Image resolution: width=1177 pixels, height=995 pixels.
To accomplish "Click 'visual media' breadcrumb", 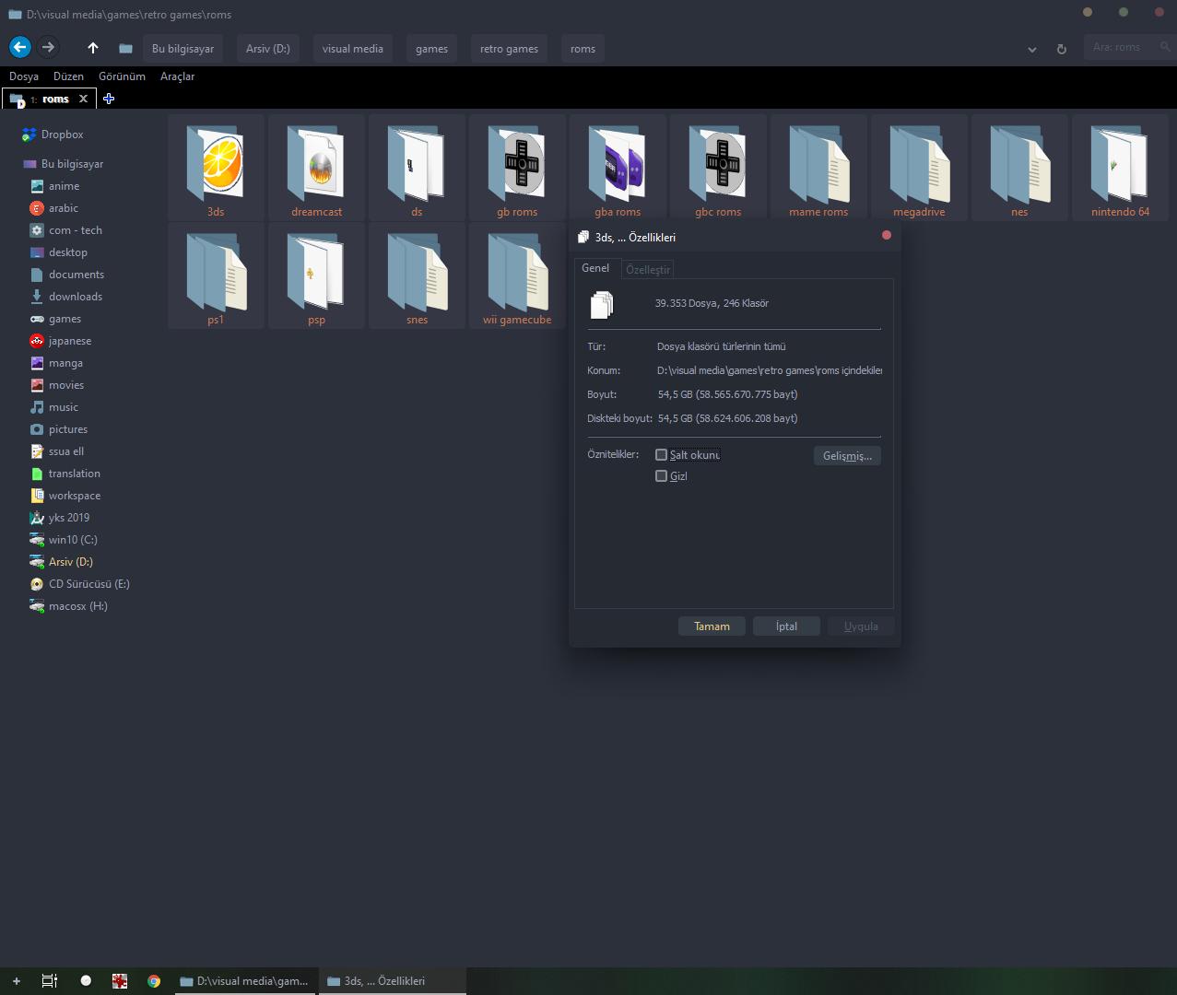I will pos(352,49).
